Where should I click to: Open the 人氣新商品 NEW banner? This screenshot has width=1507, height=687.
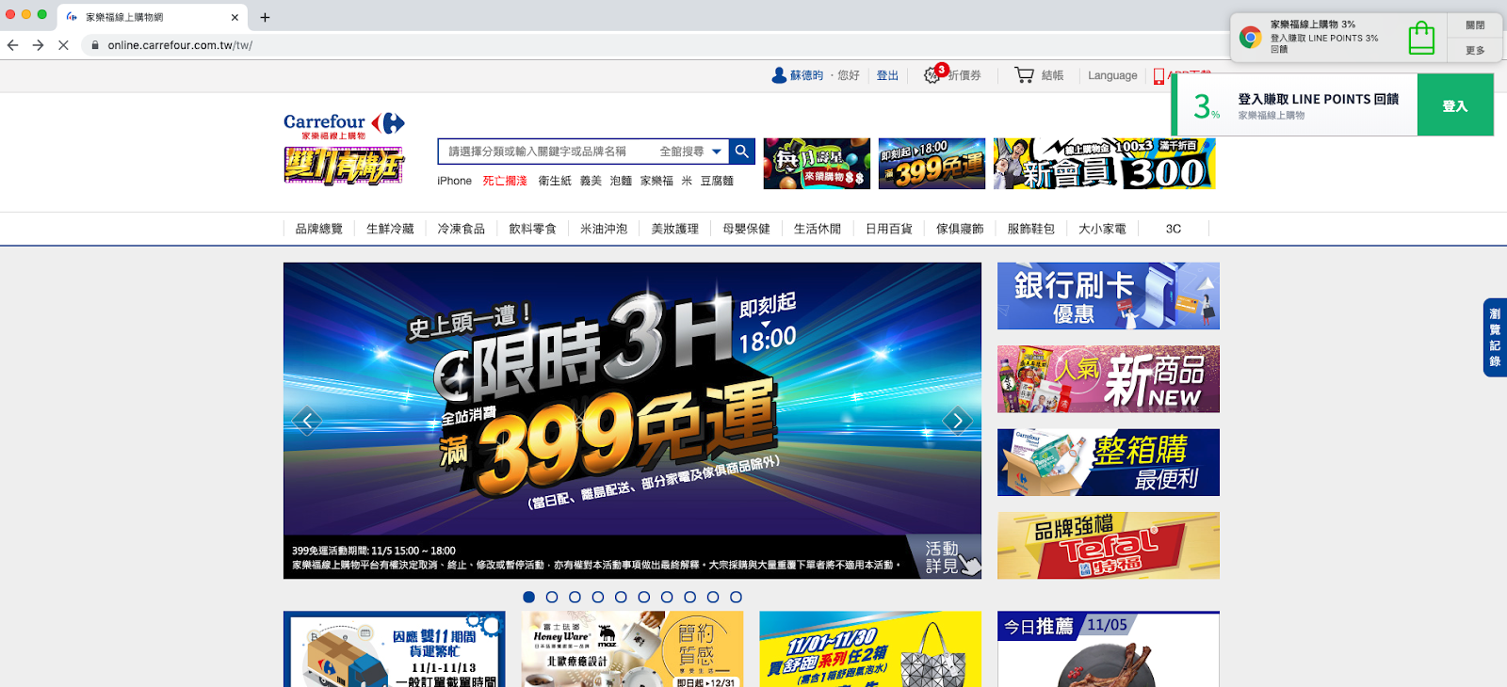(x=1109, y=379)
